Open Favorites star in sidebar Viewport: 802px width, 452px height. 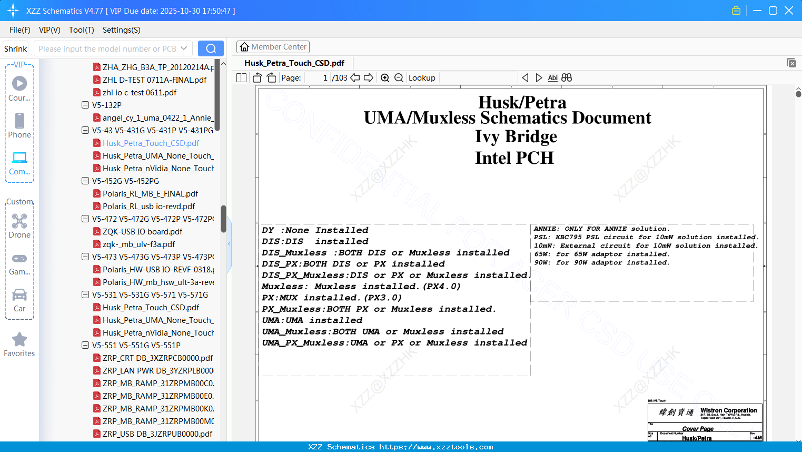(19, 345)
